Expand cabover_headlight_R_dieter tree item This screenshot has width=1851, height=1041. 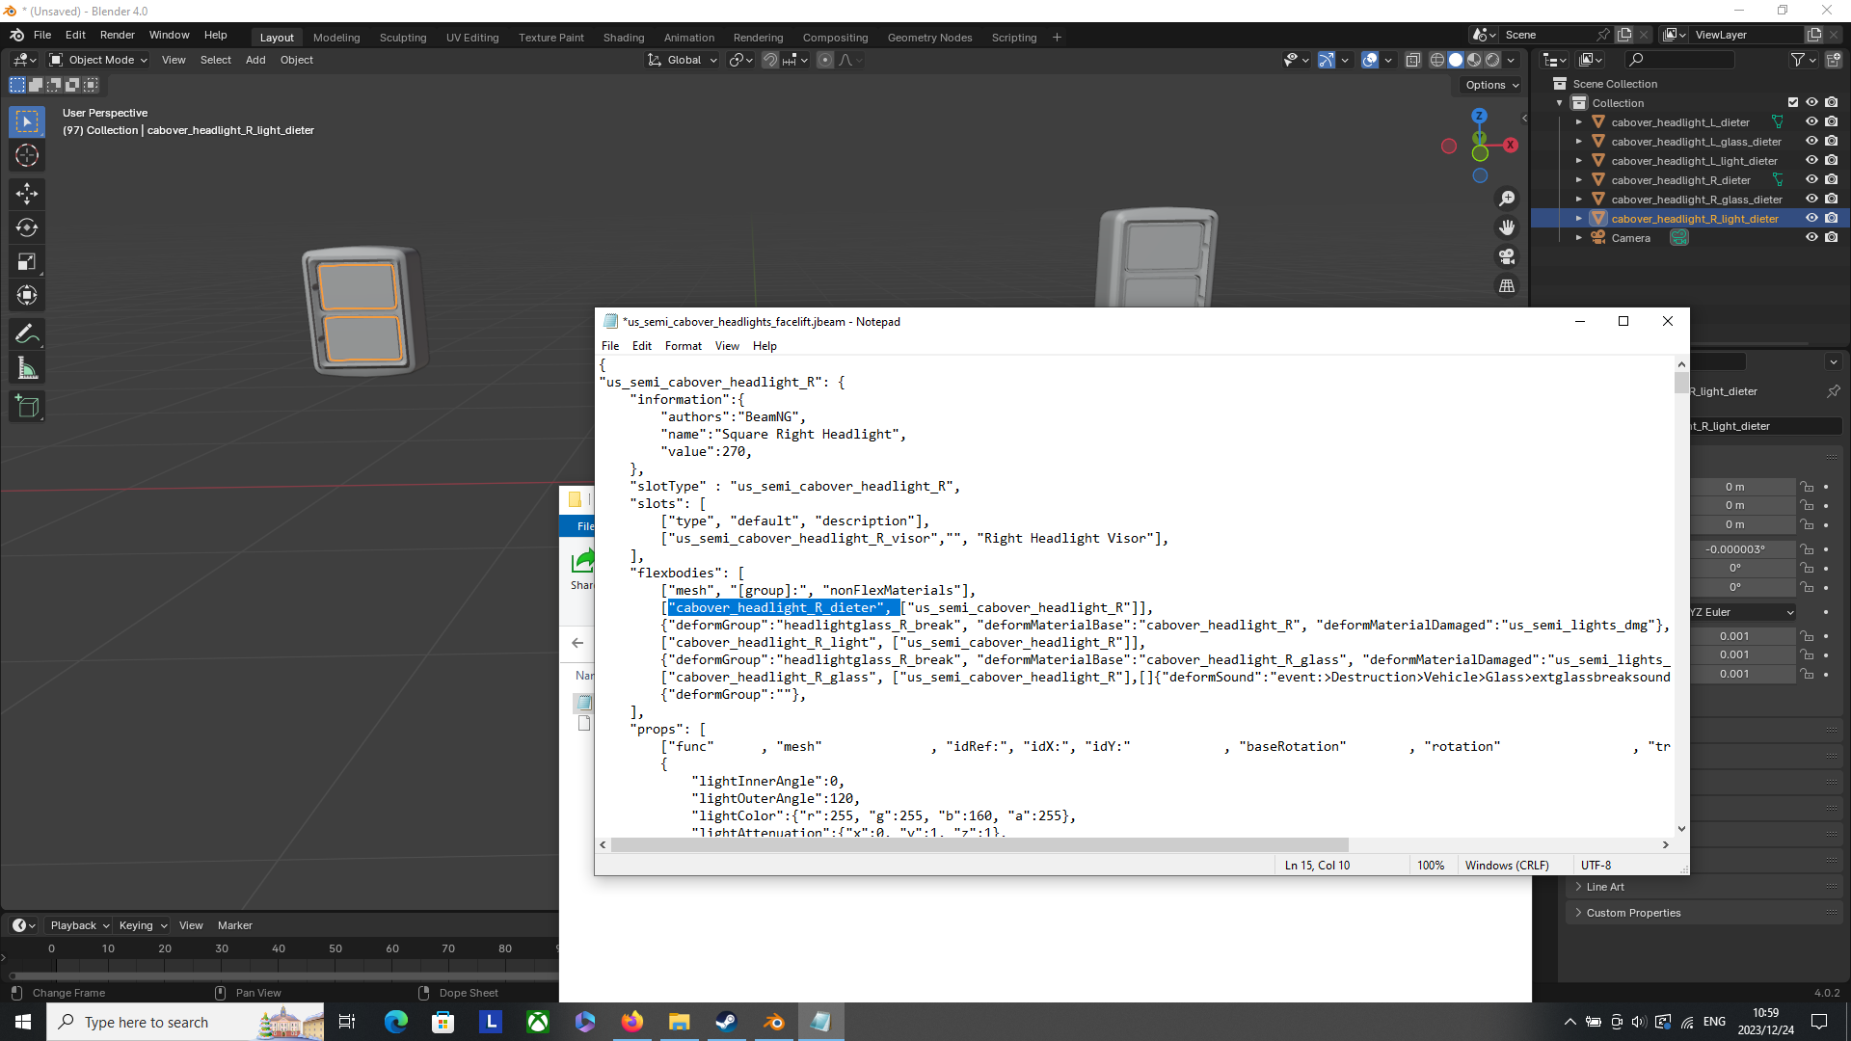tap(1579, 180)
